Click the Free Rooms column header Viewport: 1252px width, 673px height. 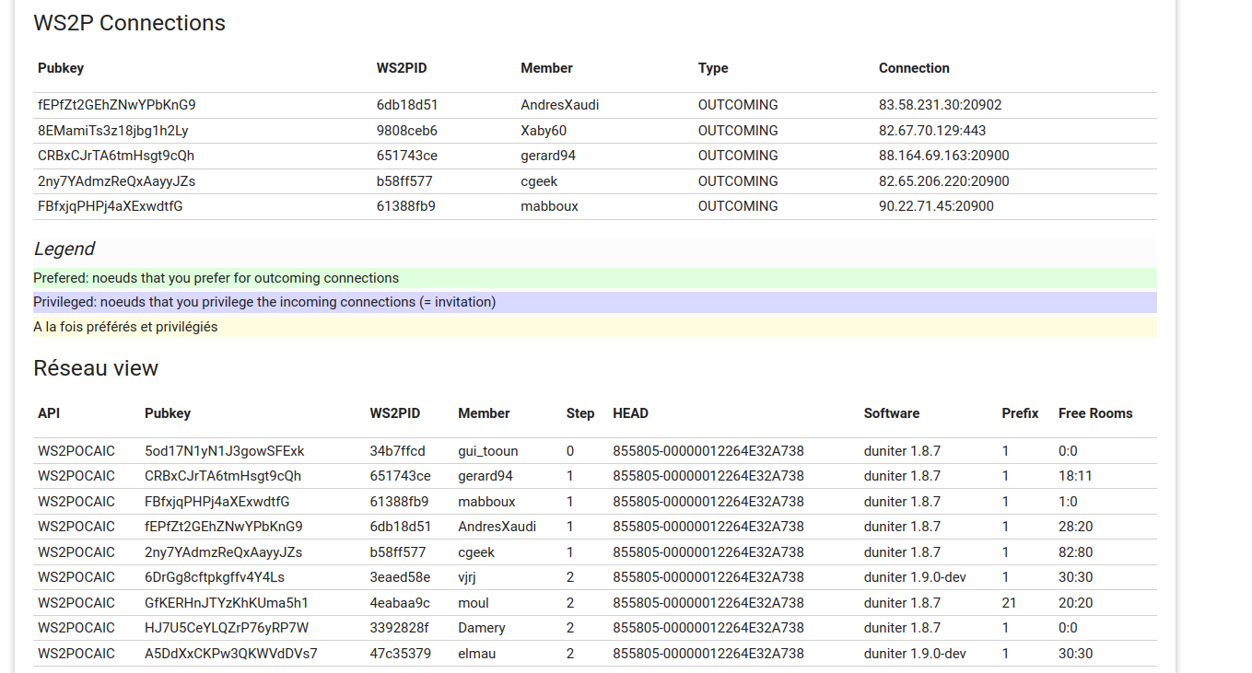(1095, 413)
